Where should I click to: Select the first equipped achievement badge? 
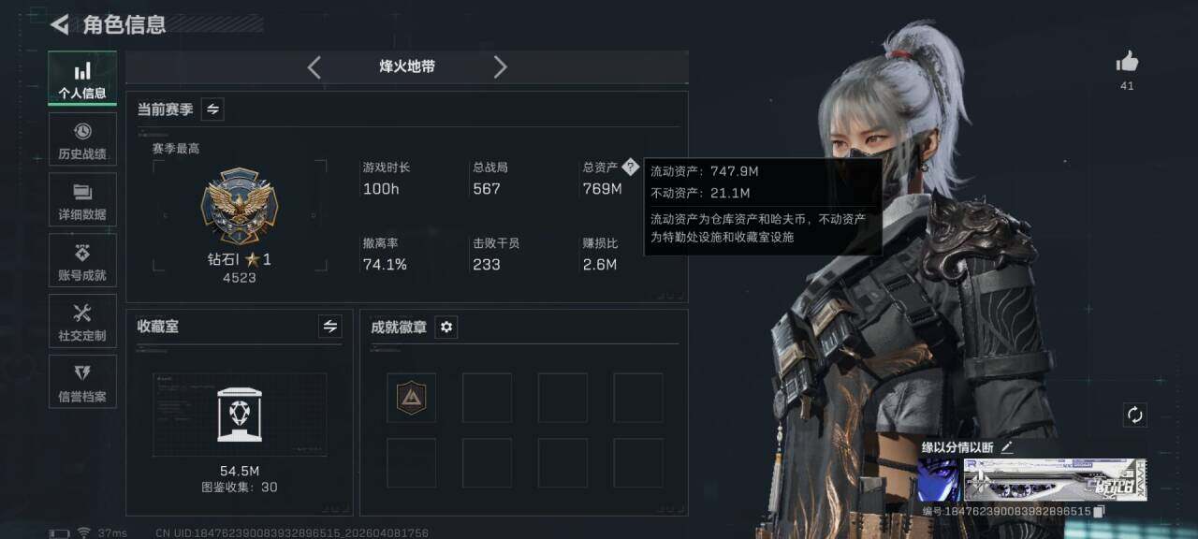click(x=411, y=398)
